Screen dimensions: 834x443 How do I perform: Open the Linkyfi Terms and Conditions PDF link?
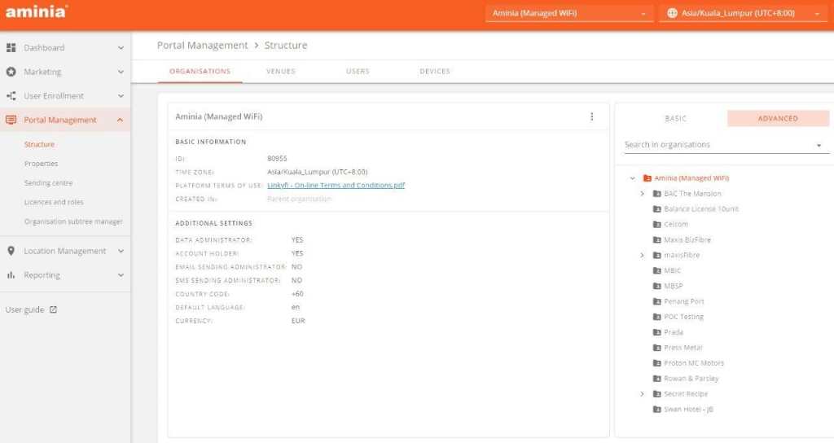click(336, 186)
